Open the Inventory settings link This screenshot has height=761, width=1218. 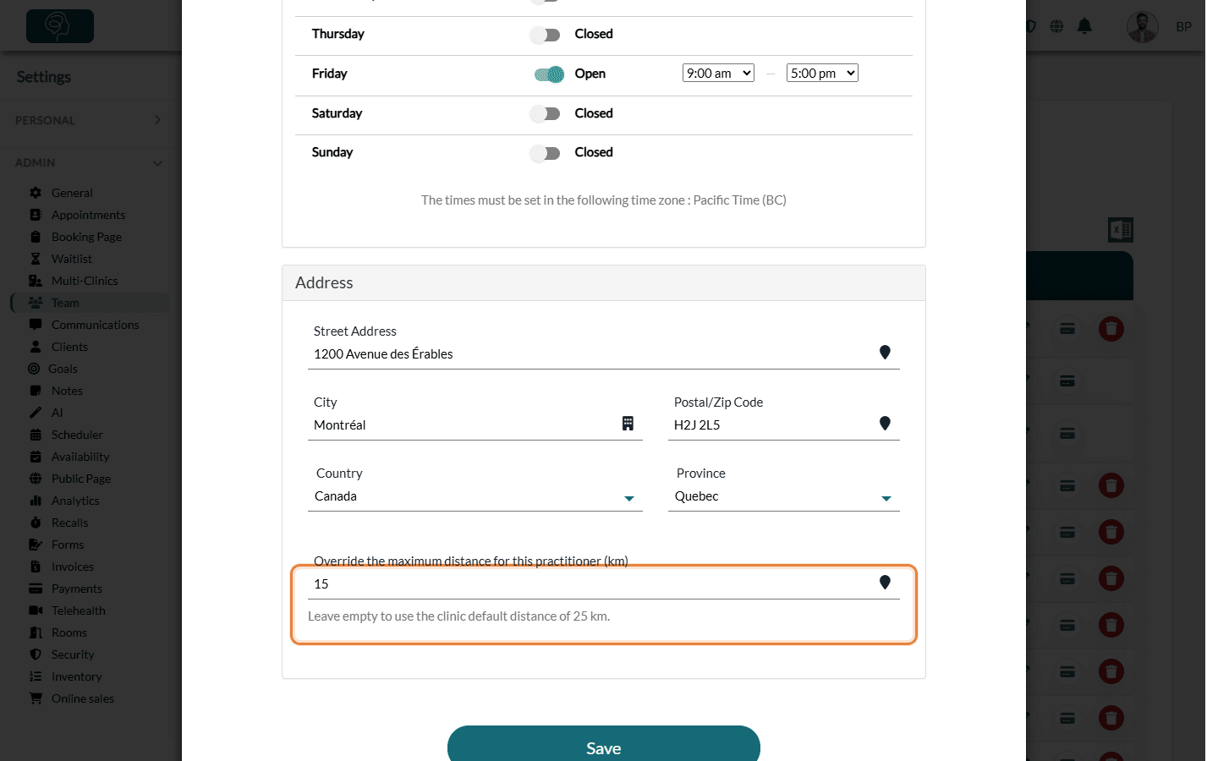(76, 676)
